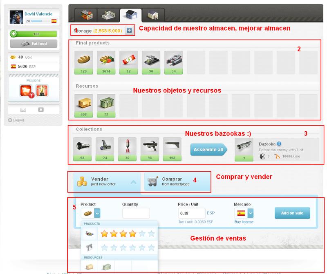This screenshot has width=327, height=274.
Task: Switch to the Comprar from marketplace tab
Action: pyautogui.click(x=177, y=181)
